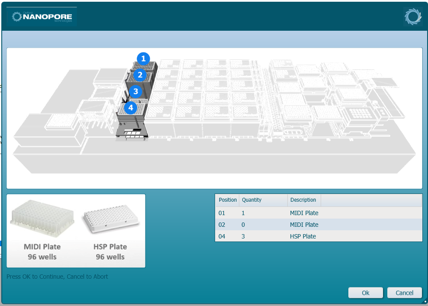Select the position 04 HSP Plate row

pyautogui.click(x=318, y=236)
